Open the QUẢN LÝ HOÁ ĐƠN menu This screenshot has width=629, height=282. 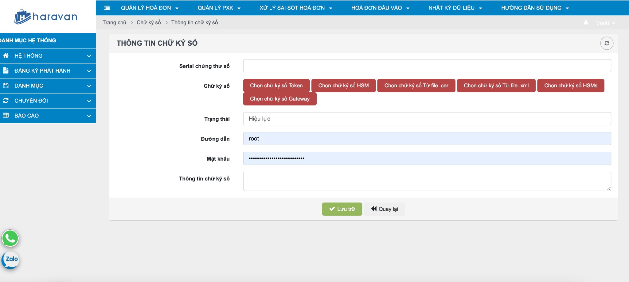(x=150, y=8)
